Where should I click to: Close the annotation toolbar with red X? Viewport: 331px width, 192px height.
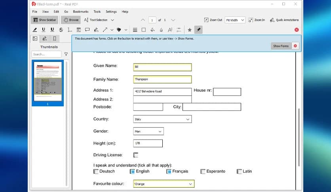[297, 30]
